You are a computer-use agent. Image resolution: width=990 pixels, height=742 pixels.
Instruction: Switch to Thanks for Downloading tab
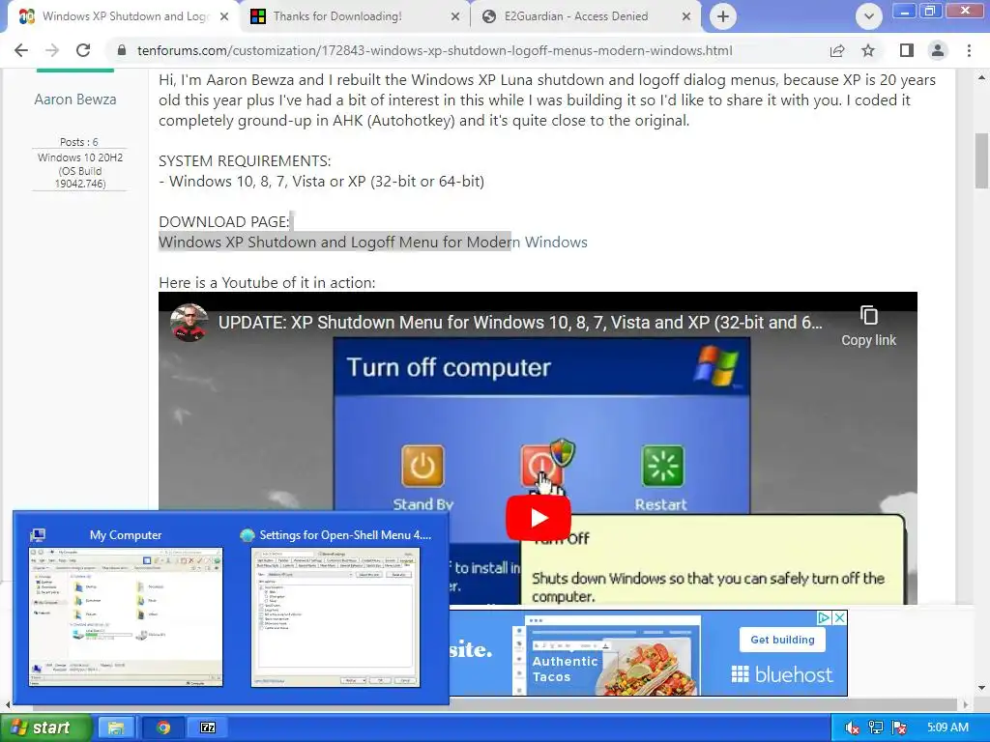354,16
